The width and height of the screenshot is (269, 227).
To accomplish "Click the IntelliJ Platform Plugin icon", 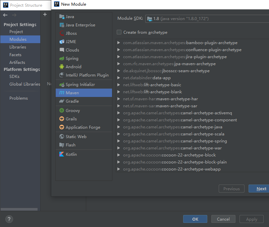I will 62,75.
